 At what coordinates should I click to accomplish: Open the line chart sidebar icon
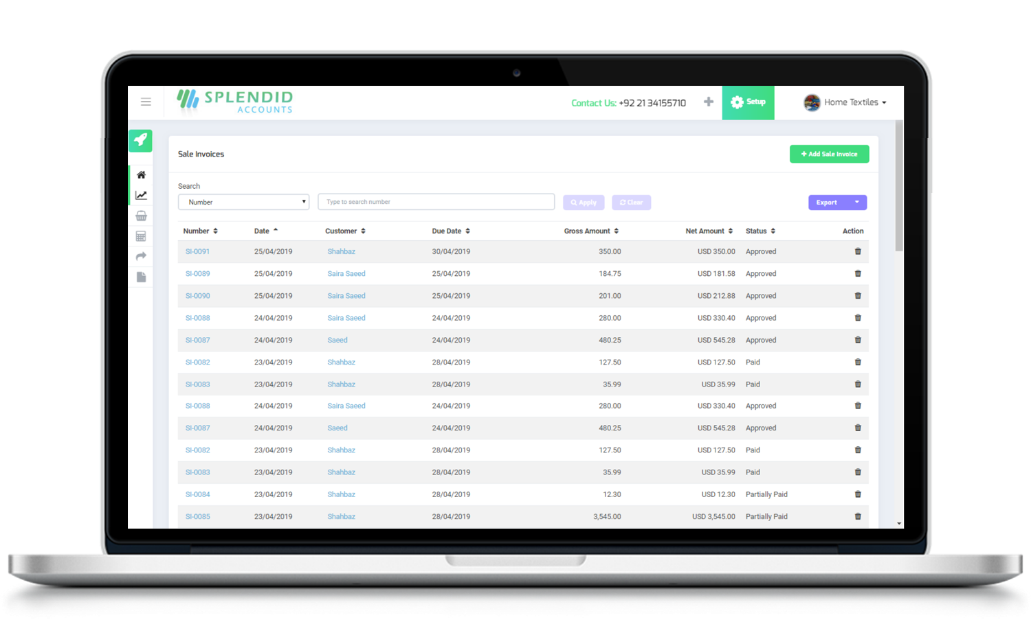click(x=141, y=196)
